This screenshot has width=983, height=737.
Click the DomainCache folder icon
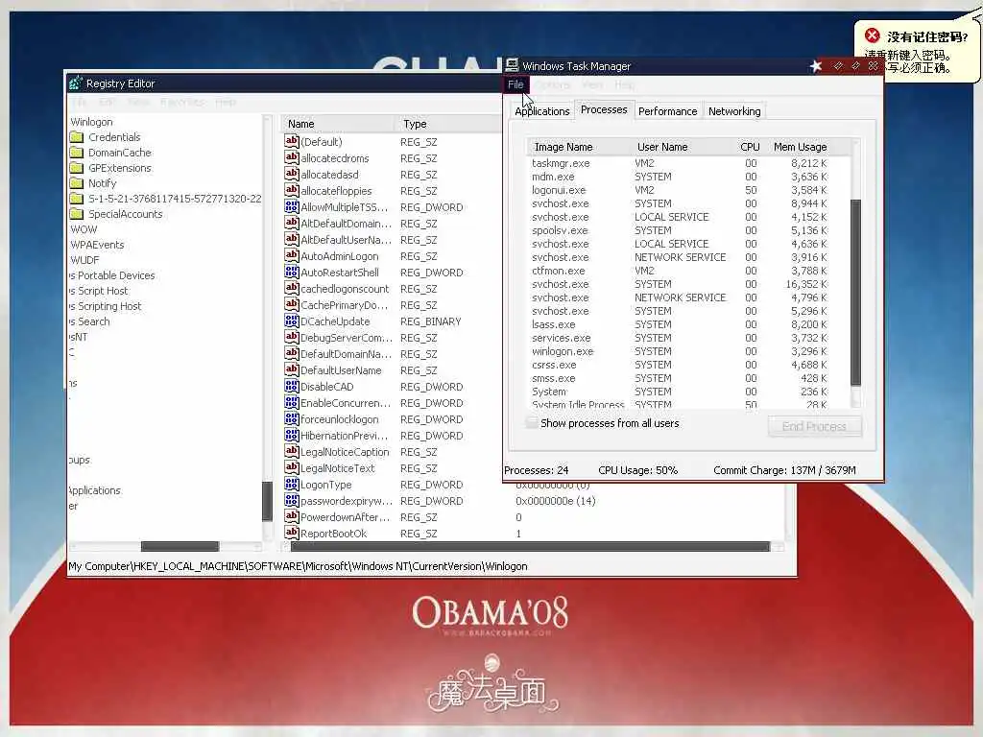[77, 153]
